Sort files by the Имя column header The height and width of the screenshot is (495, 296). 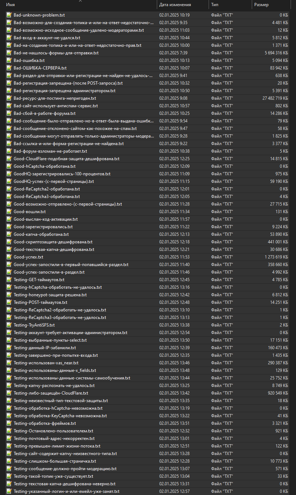coord(11,5)
